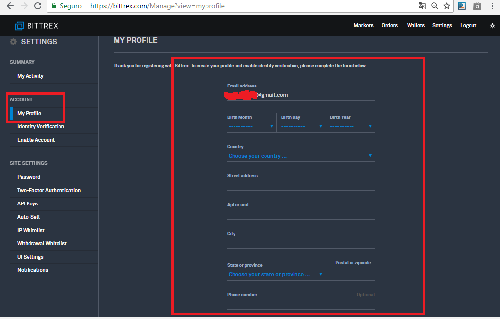
Task: Open the Birth Month dropdown
Action: [251, 126]
